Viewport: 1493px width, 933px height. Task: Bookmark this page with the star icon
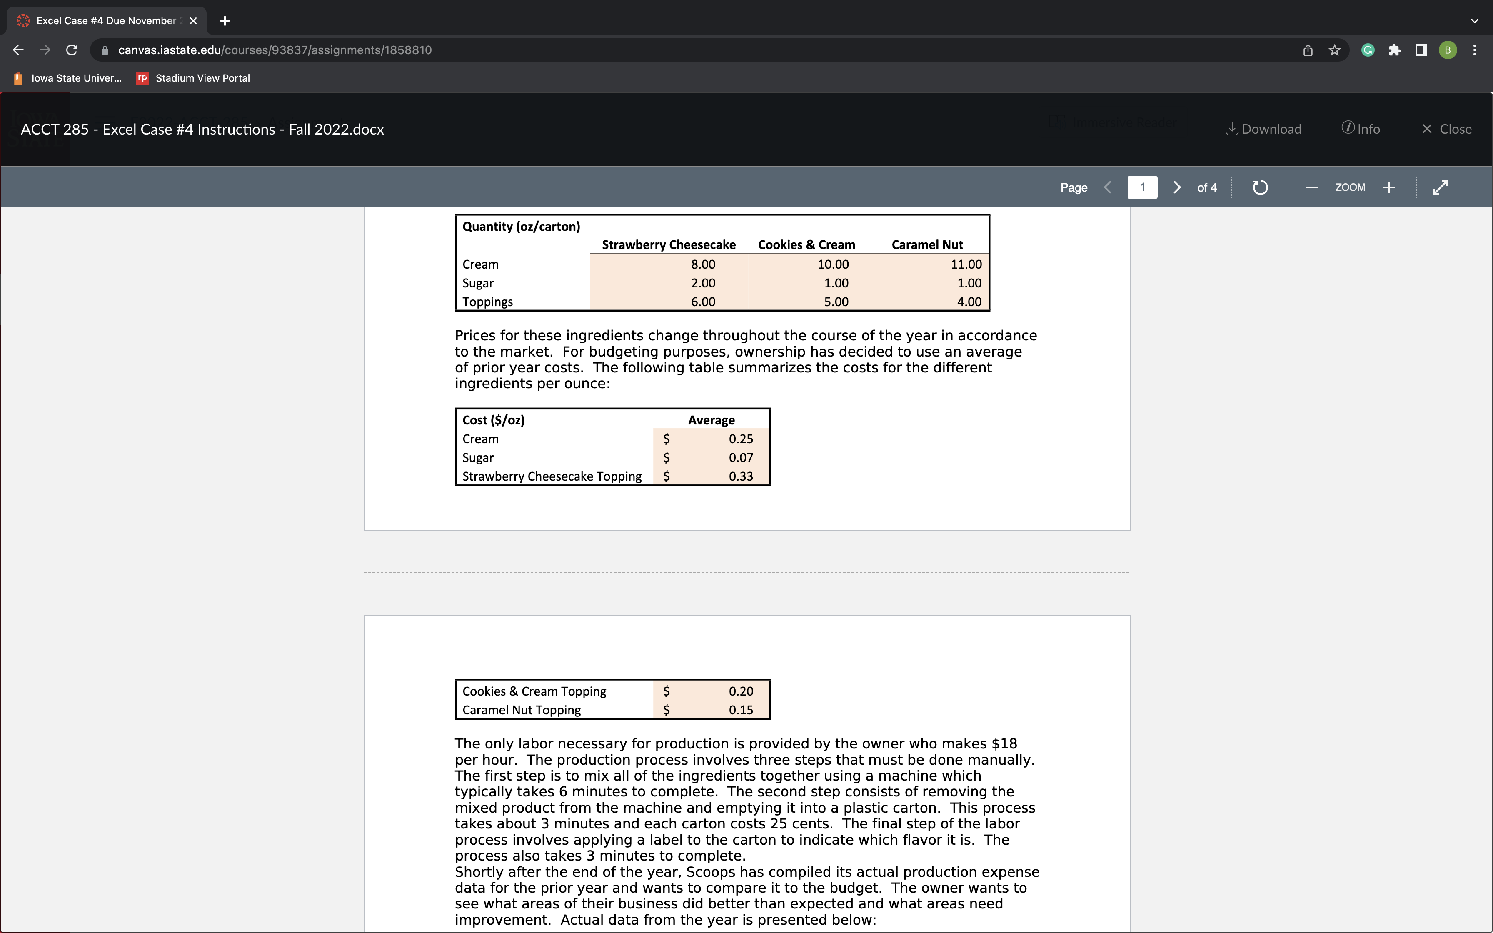tap(1334, 50)
